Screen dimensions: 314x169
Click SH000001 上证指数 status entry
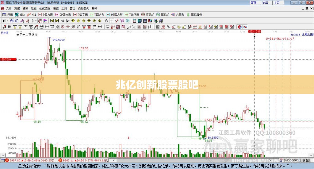coord(295,160)
